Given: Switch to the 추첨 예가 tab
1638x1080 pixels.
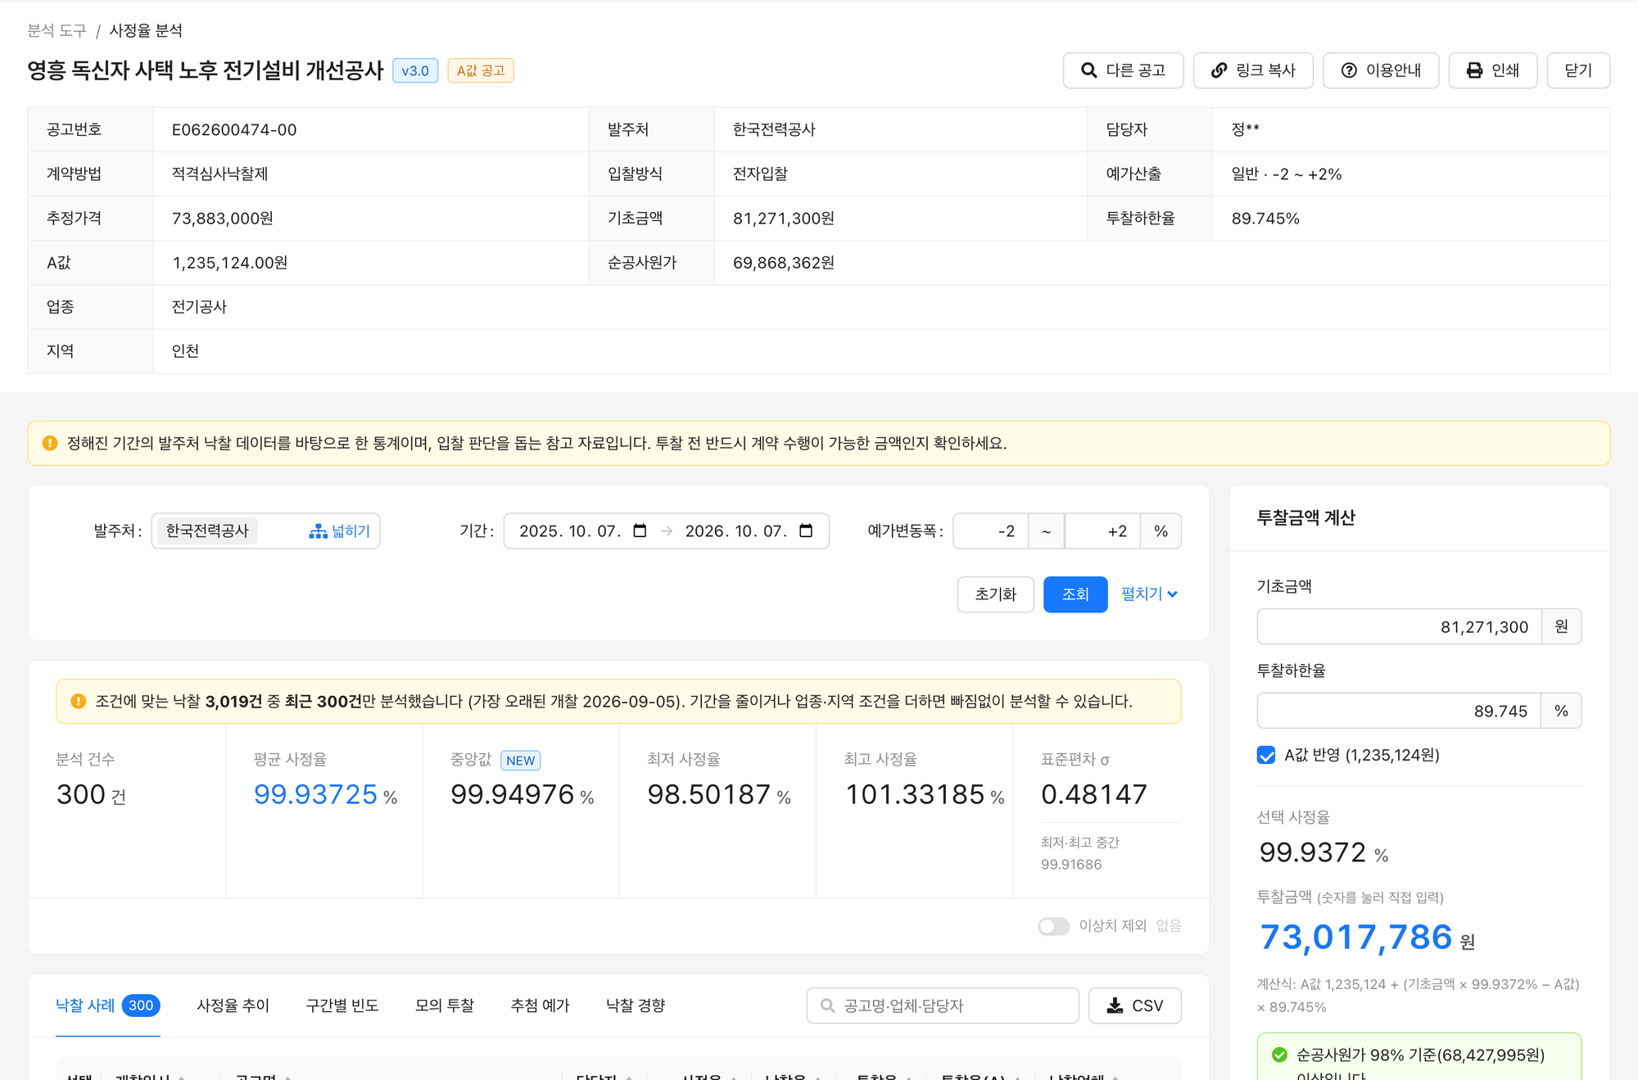Looking at the screenshot, I should 540,1005.
